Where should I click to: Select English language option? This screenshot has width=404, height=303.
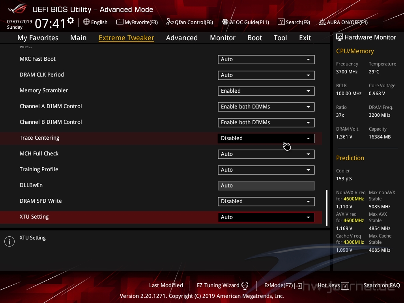tap(99, 22)
